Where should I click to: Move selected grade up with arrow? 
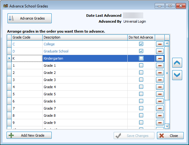(x=177, y=63)
